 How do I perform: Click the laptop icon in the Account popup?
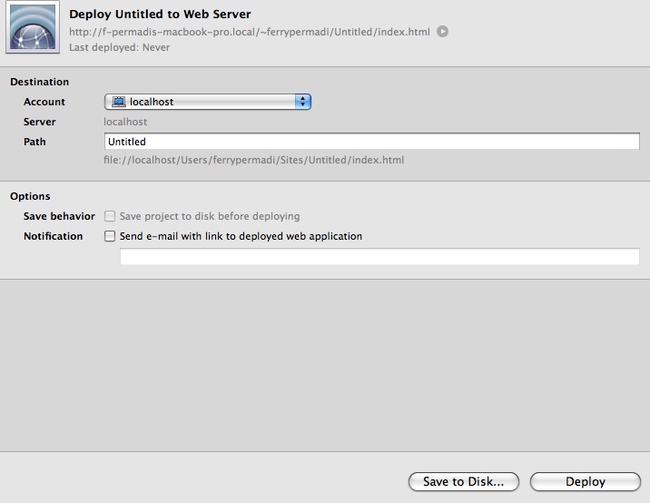[119, 102]
